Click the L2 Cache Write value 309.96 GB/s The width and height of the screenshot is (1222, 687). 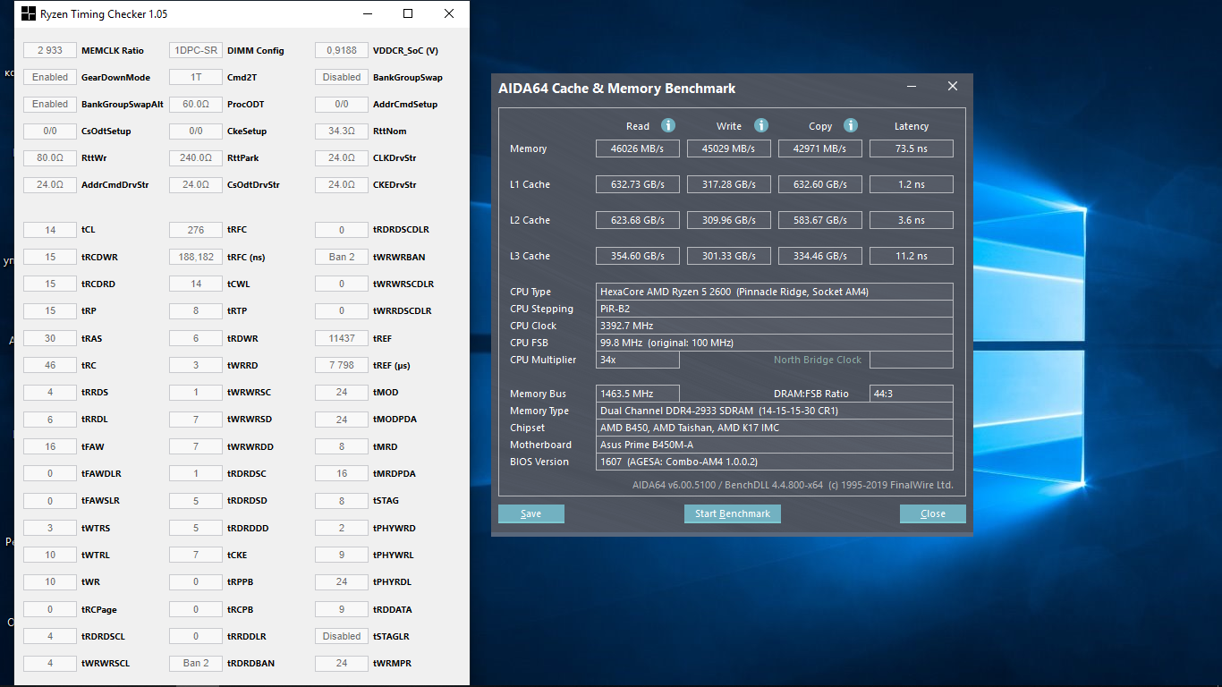pos(729,220)
